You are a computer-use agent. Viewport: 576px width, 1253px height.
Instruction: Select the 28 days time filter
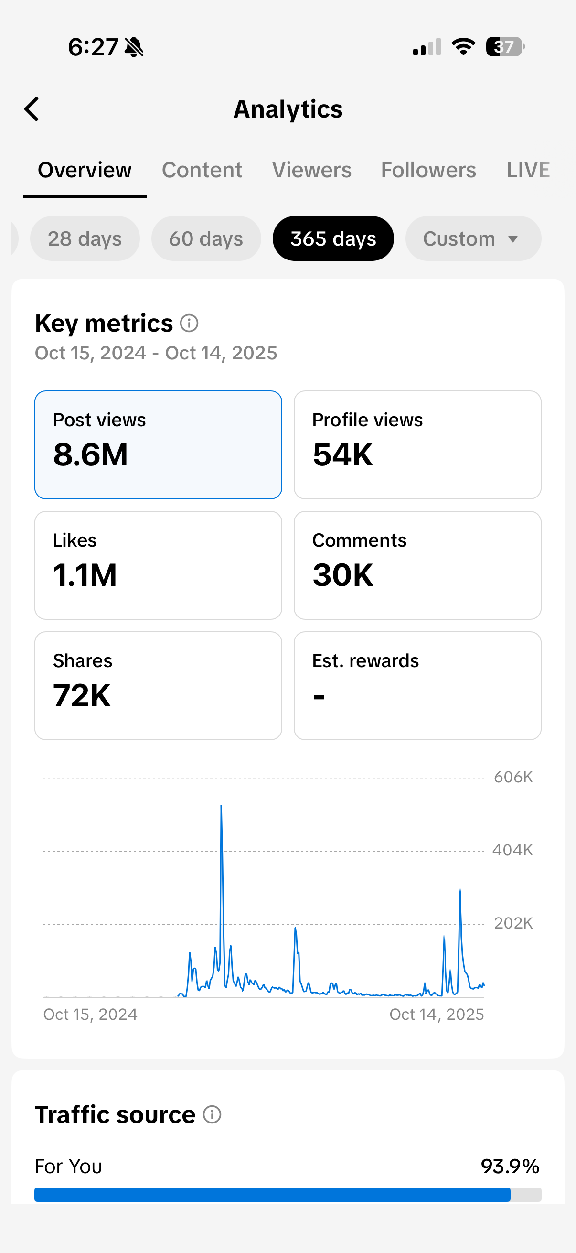85,238
